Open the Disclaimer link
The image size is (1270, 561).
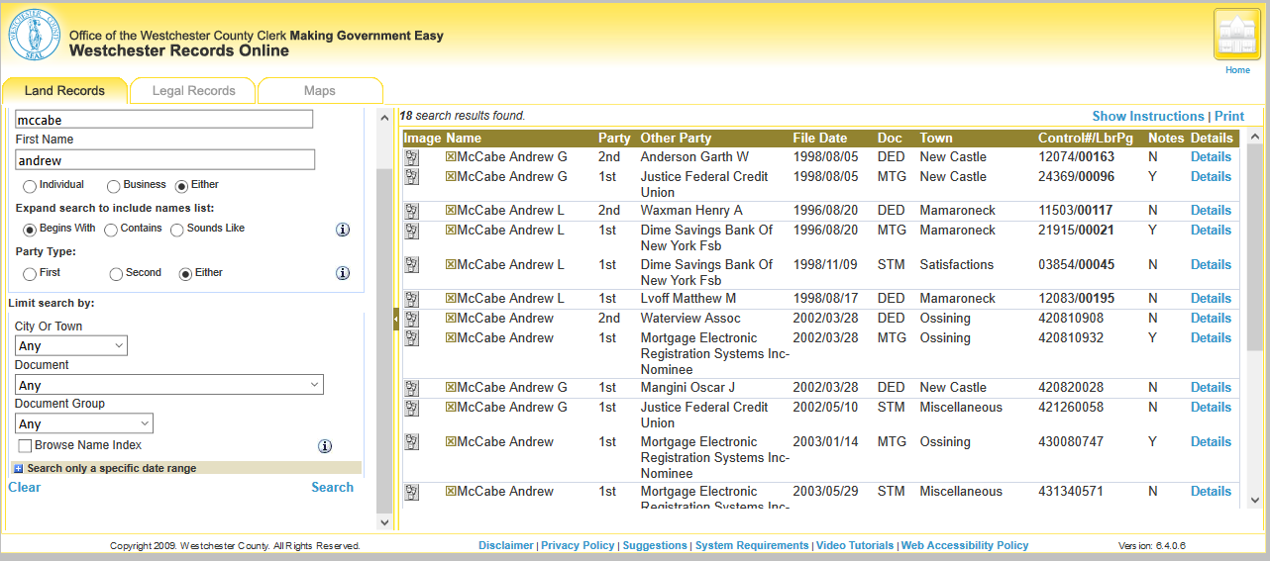[506, 545]
